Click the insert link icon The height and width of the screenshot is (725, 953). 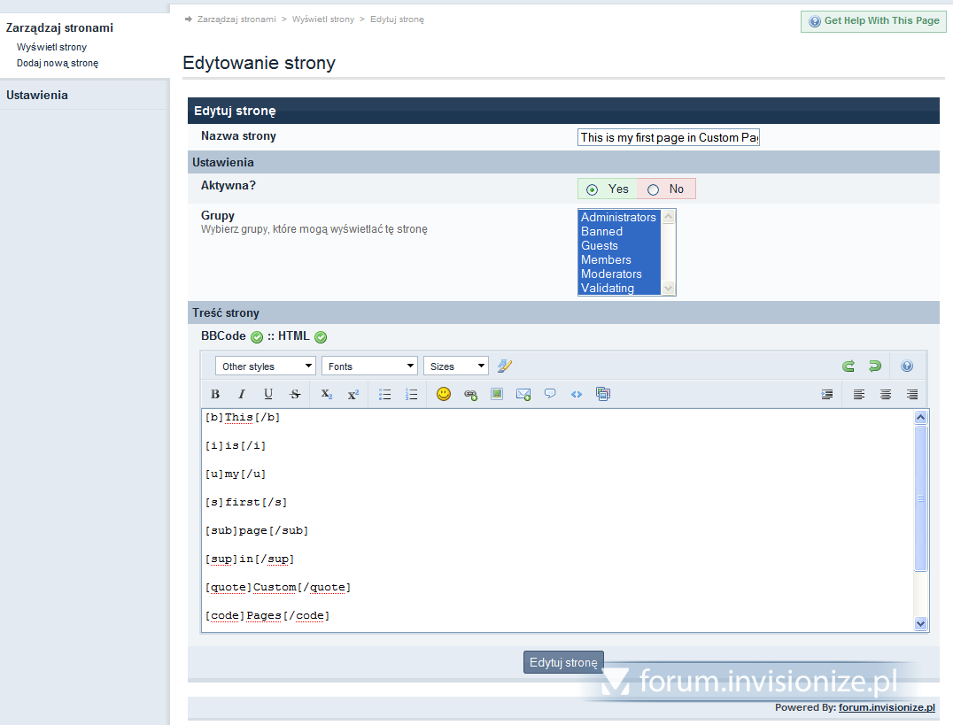click(470, 395)
